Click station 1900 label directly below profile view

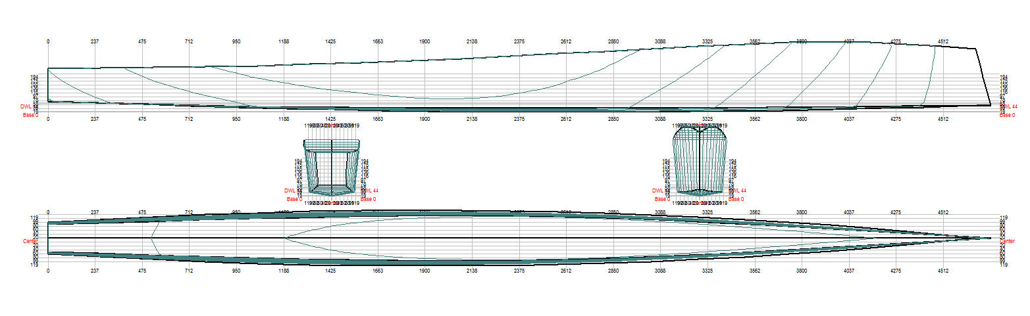point(425,120)
